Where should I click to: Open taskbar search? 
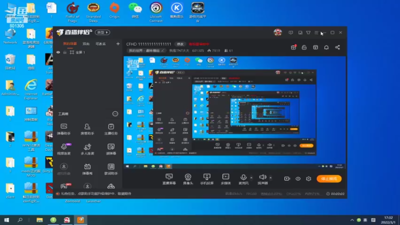(20, 220)
